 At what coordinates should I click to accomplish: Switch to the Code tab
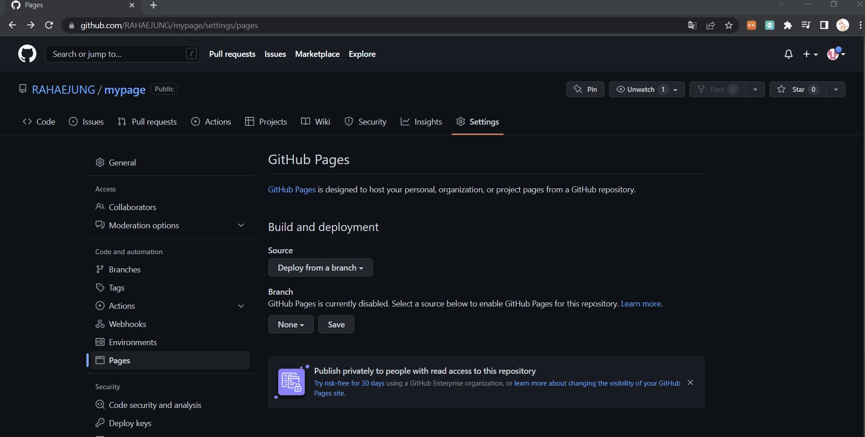(x=39, y=122)
